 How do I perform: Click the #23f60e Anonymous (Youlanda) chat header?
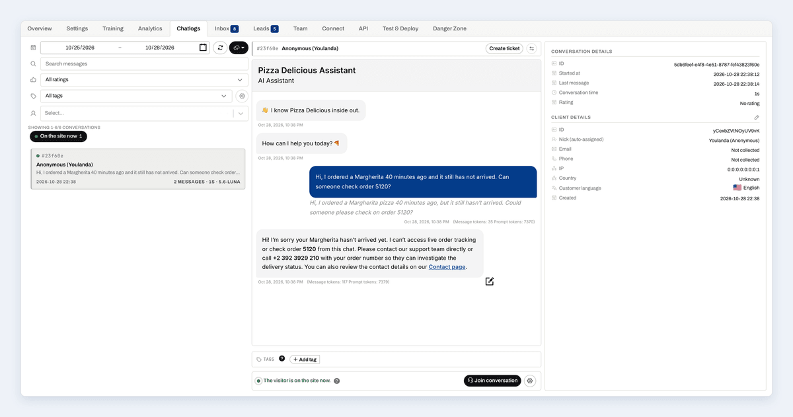point(297,48)
